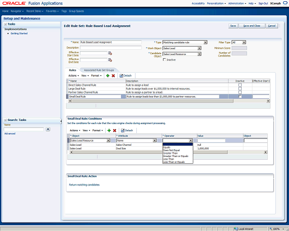Image resolution: width=289 pixels, height=231 pixels.
Task: Open Effective Start Date calendar picker
Action: (x=110, y=53)
